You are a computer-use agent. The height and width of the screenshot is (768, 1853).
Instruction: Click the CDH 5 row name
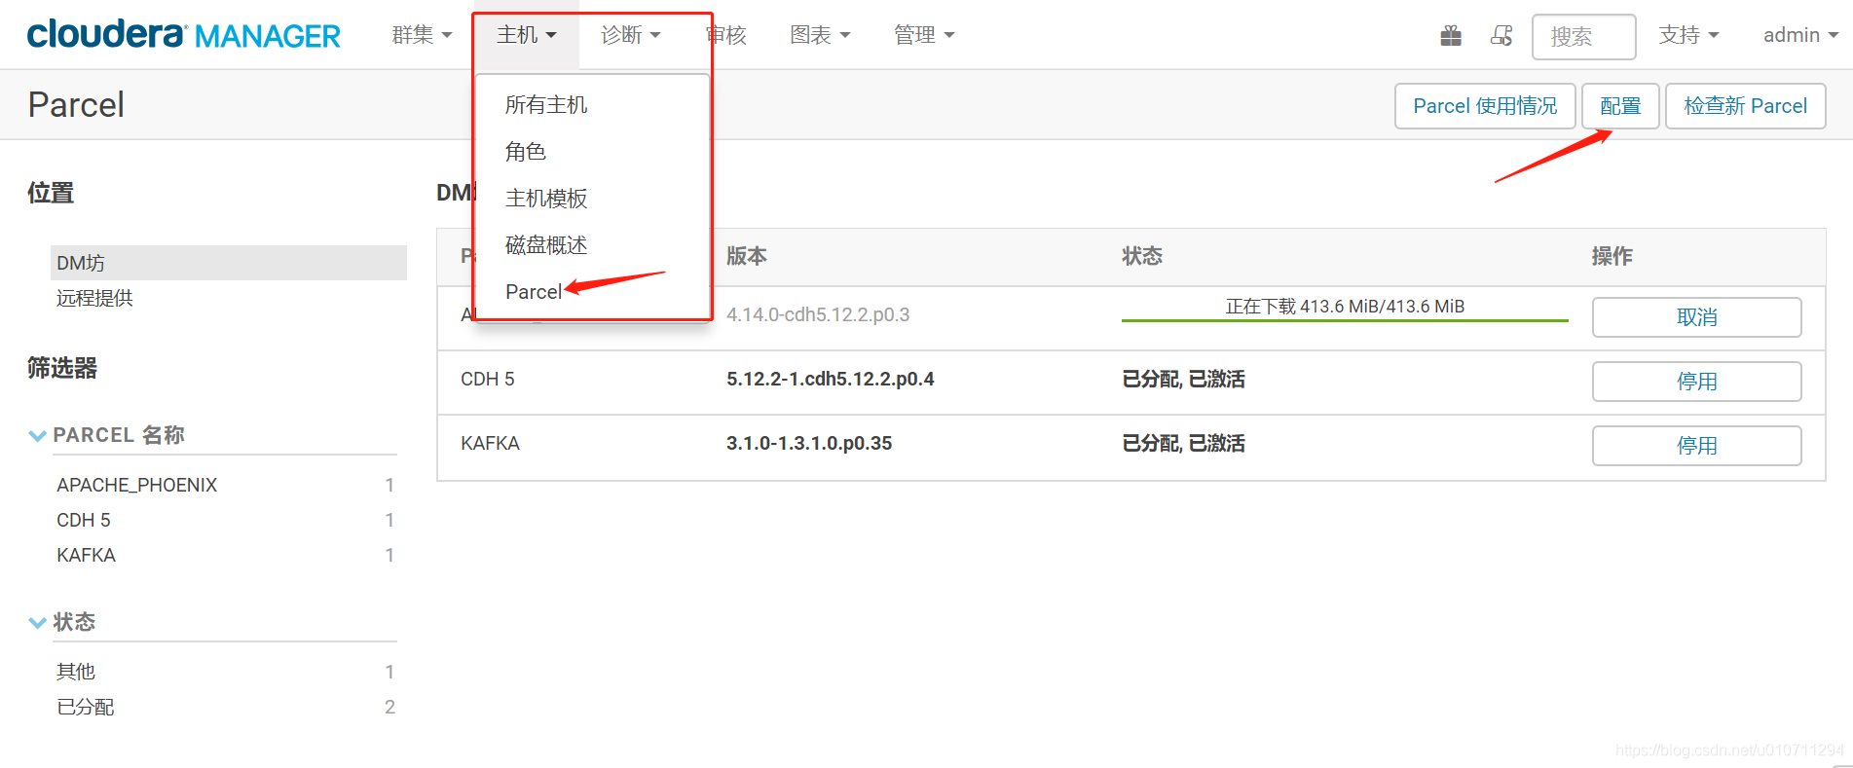[488, 379]
